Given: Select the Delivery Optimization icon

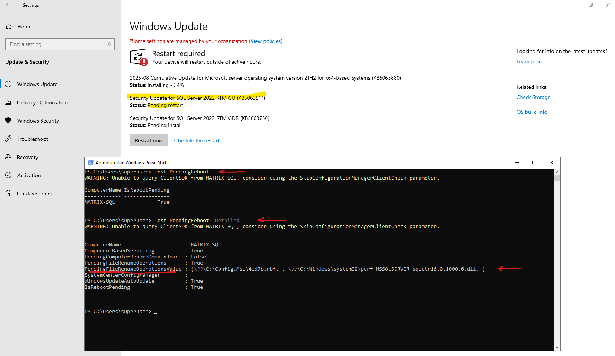Looking at the screenshot, I should [x=8, y=102].
